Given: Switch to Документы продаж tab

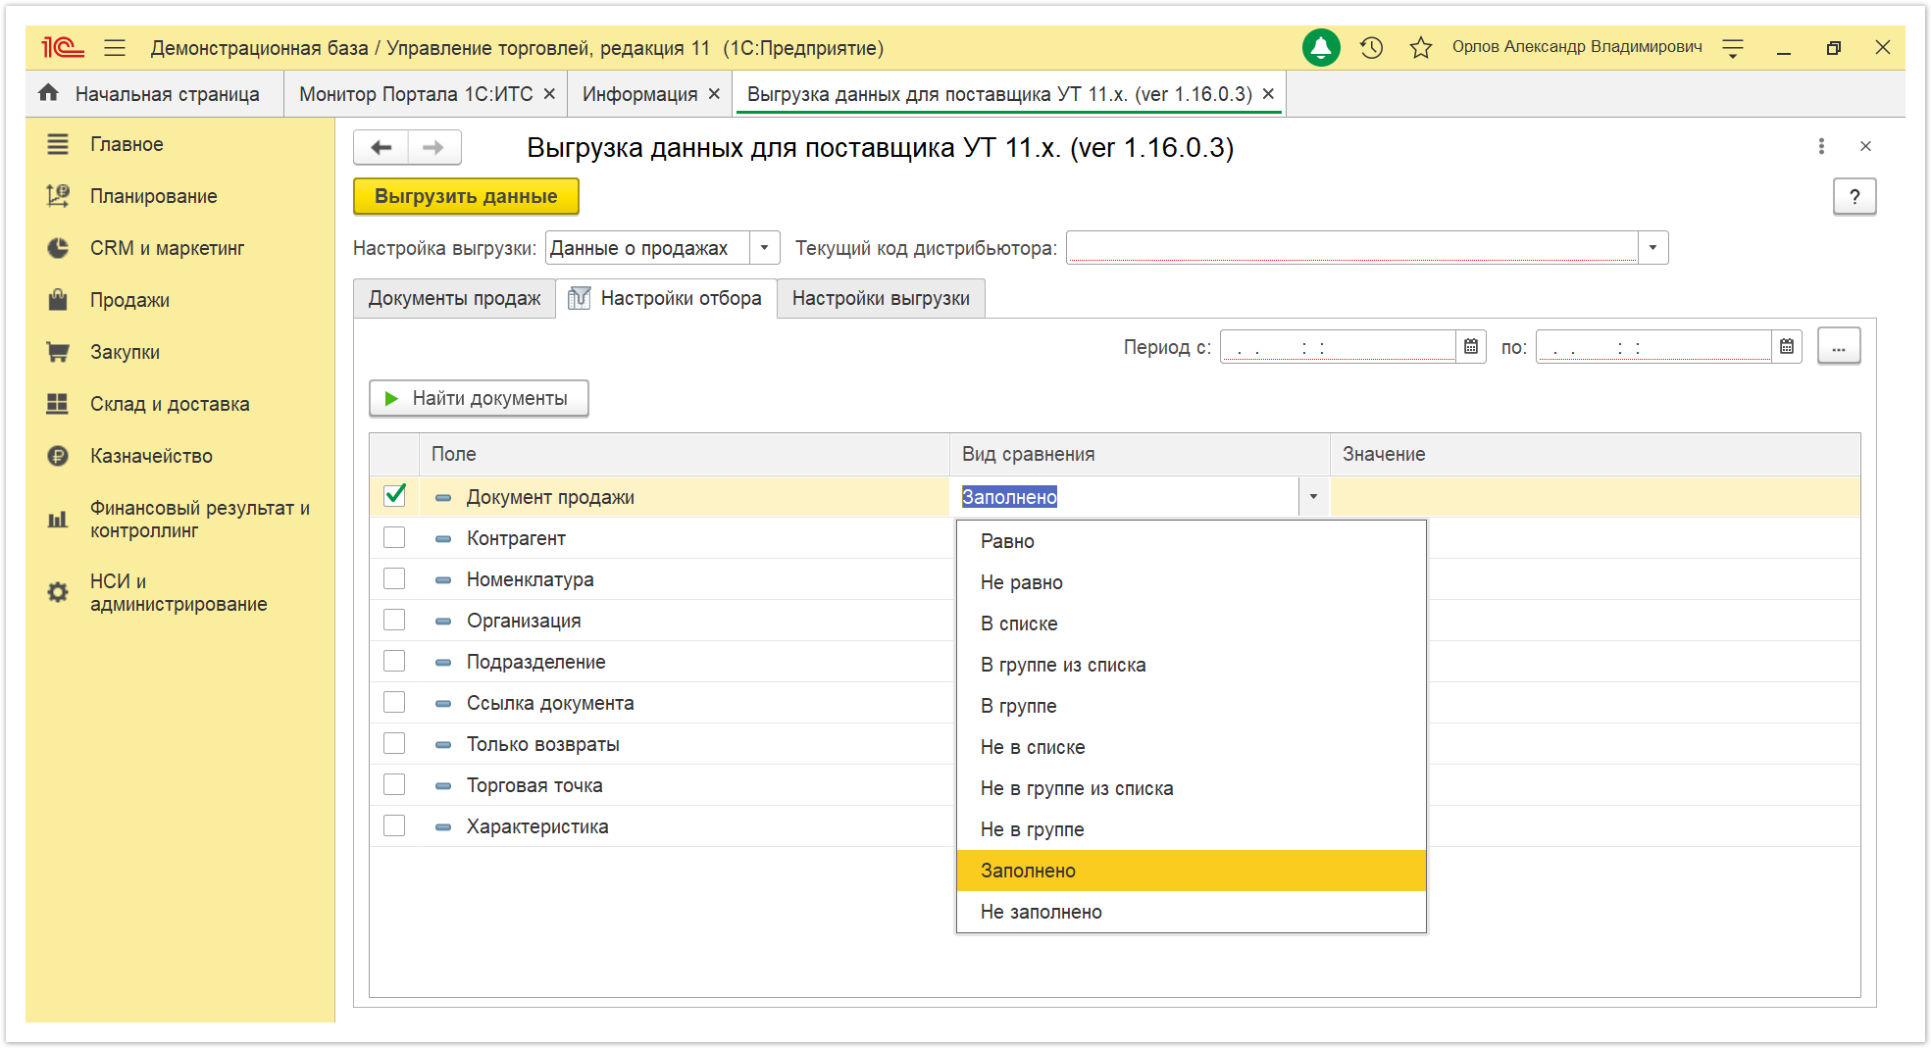Looking at the screenshot, I should point(454,298).
